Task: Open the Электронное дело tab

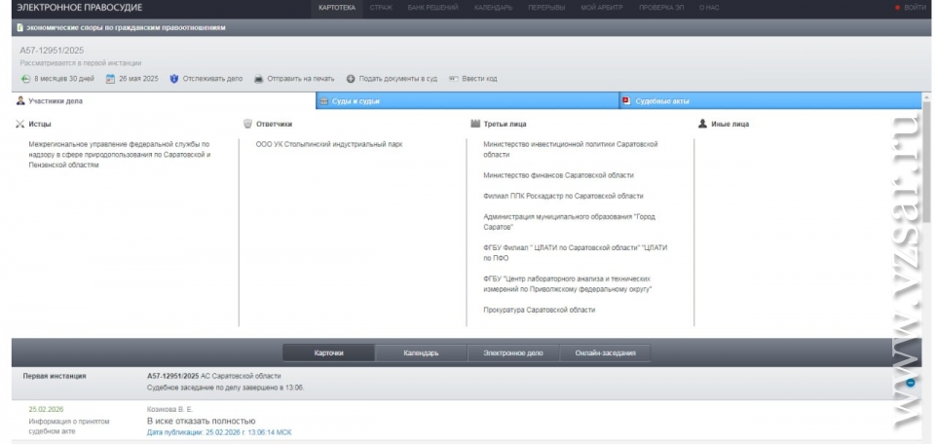Action: [x=512, y=352]
